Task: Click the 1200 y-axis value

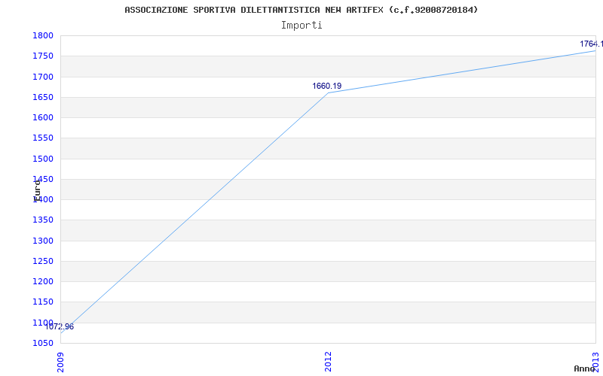Action: coord(43,281)
